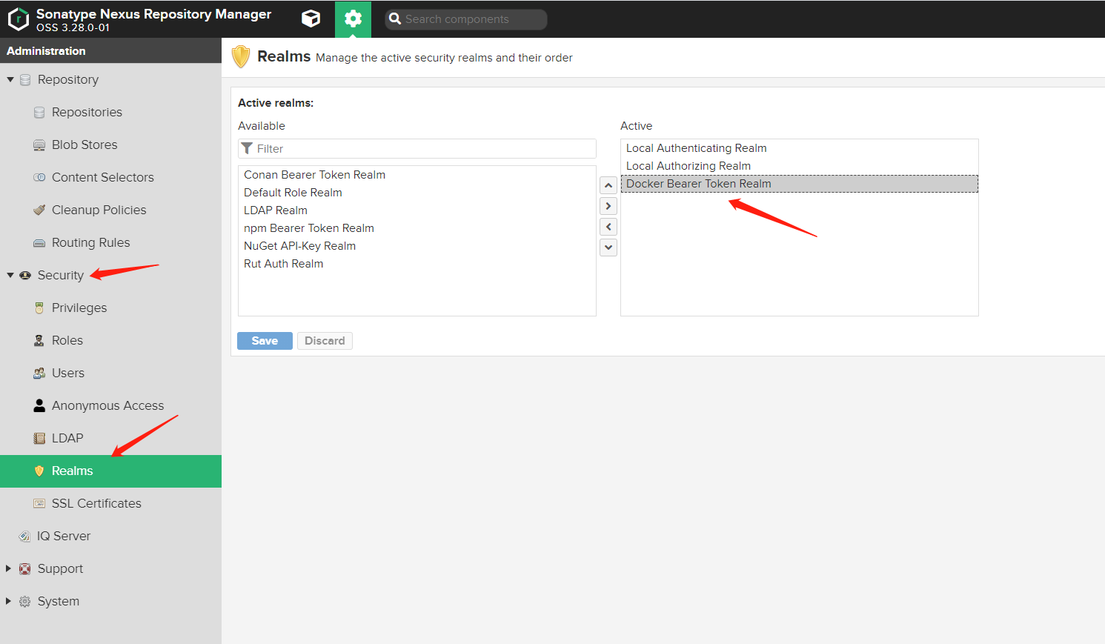Screen dimensions: 1105x644
Task: Click the Anonymous Access person icon
Action: pos(39,405)
